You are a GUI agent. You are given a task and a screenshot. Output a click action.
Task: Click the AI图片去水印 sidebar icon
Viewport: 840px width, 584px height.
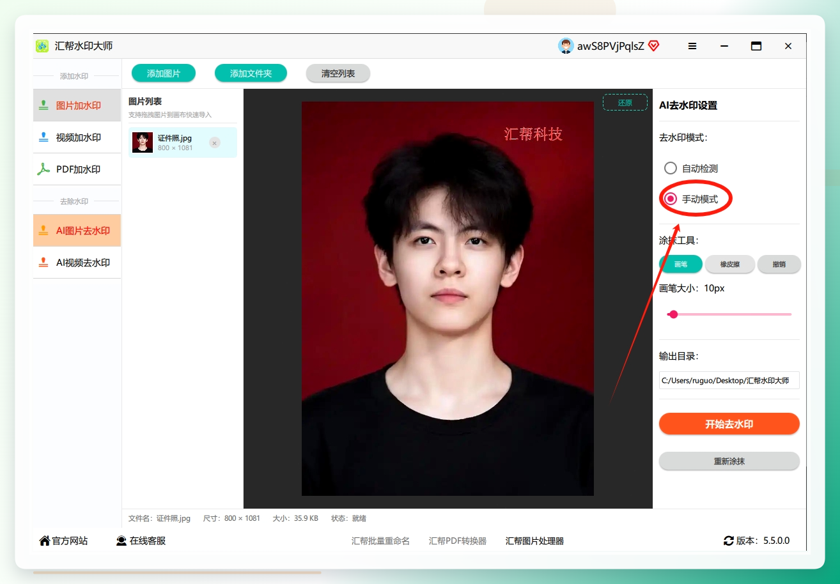[x=43, y=231]
